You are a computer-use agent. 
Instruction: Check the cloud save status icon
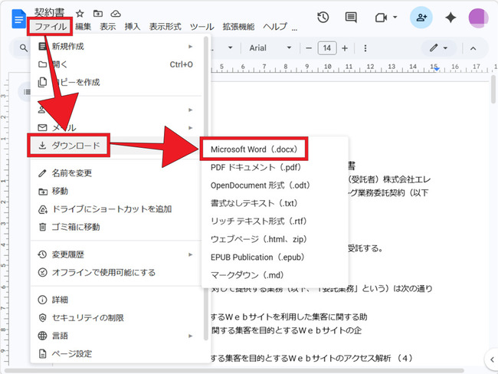pos(116,13)
